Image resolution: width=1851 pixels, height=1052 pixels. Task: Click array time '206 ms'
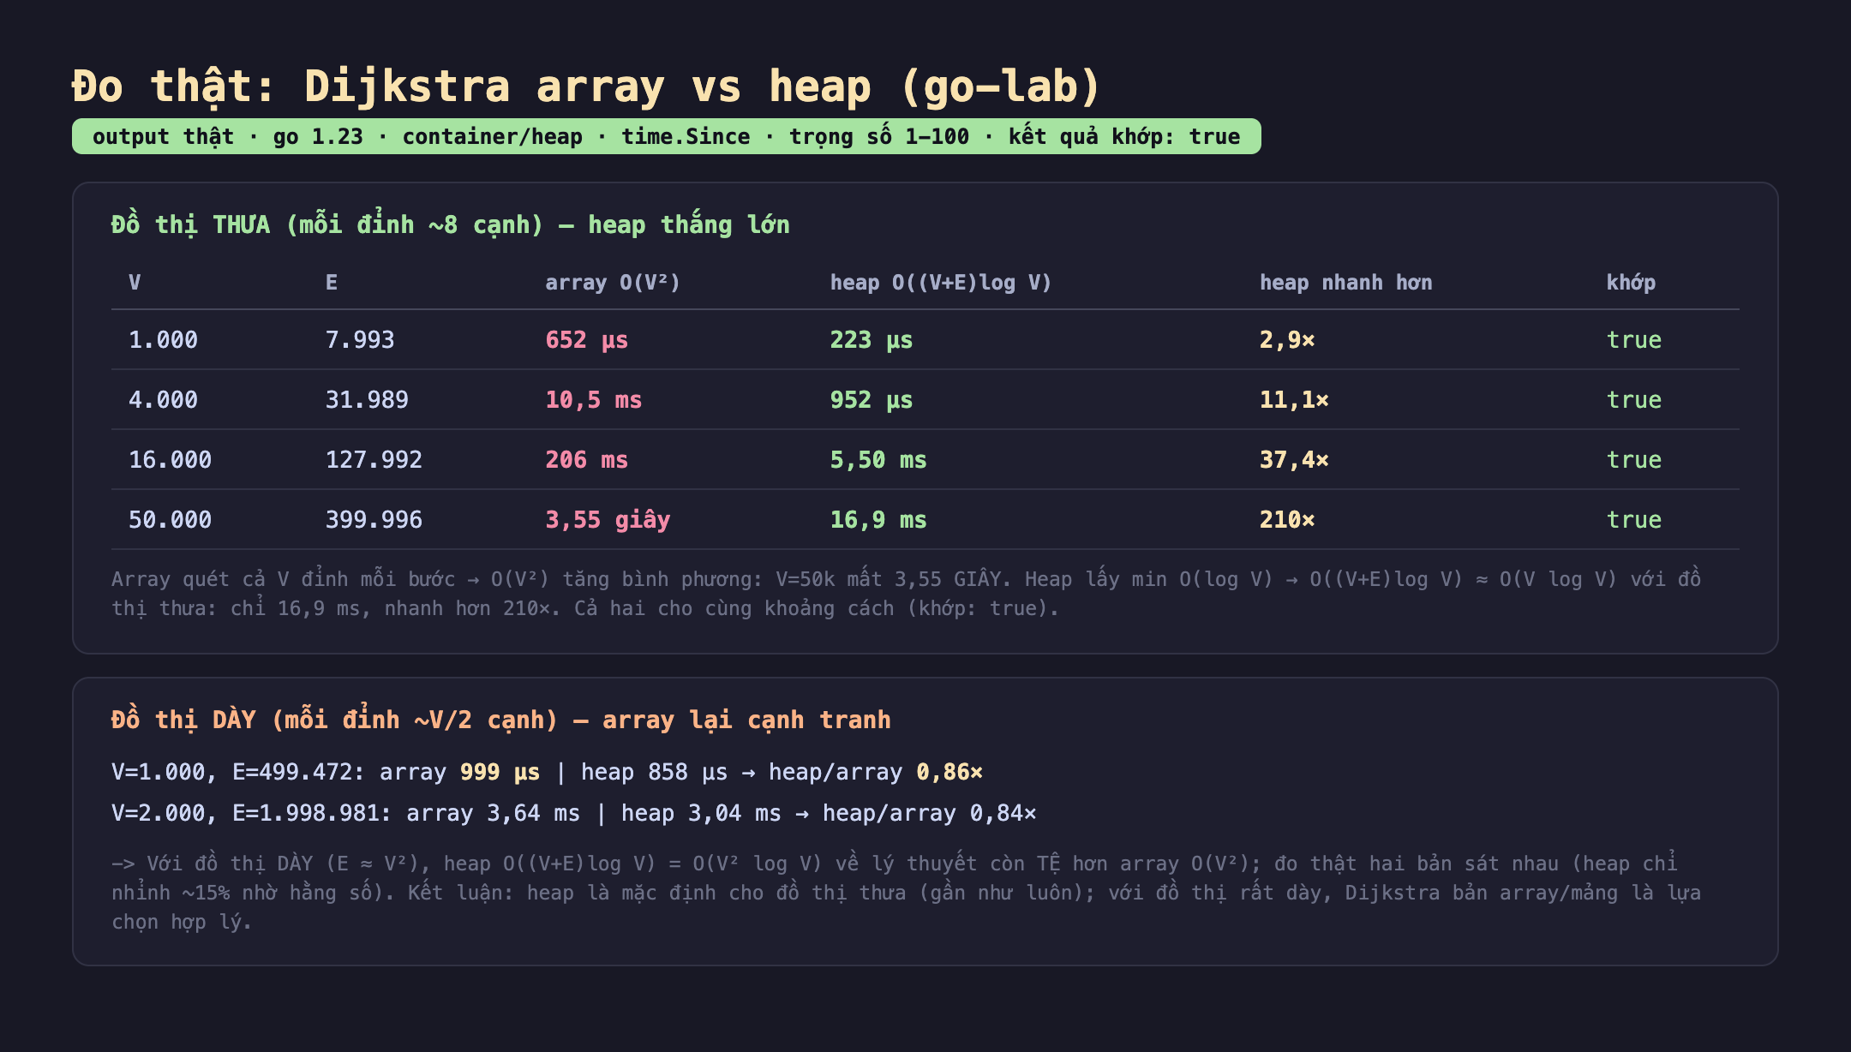(x=587, y=460)
